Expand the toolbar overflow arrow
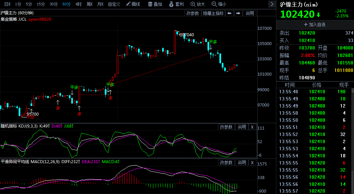This screenshot has width=354, height=194. click(272, 4)
